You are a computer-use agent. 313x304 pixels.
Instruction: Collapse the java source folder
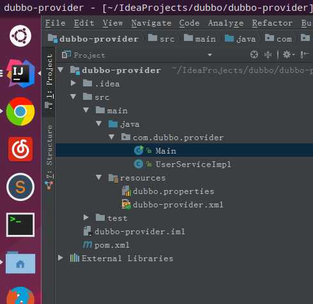tap(99, 124)
